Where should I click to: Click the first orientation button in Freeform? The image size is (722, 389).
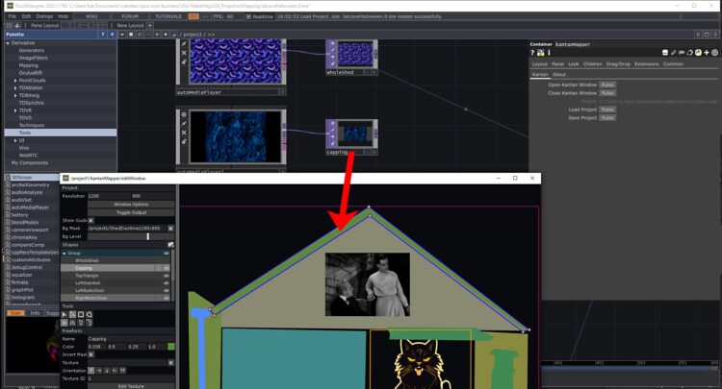91,370
